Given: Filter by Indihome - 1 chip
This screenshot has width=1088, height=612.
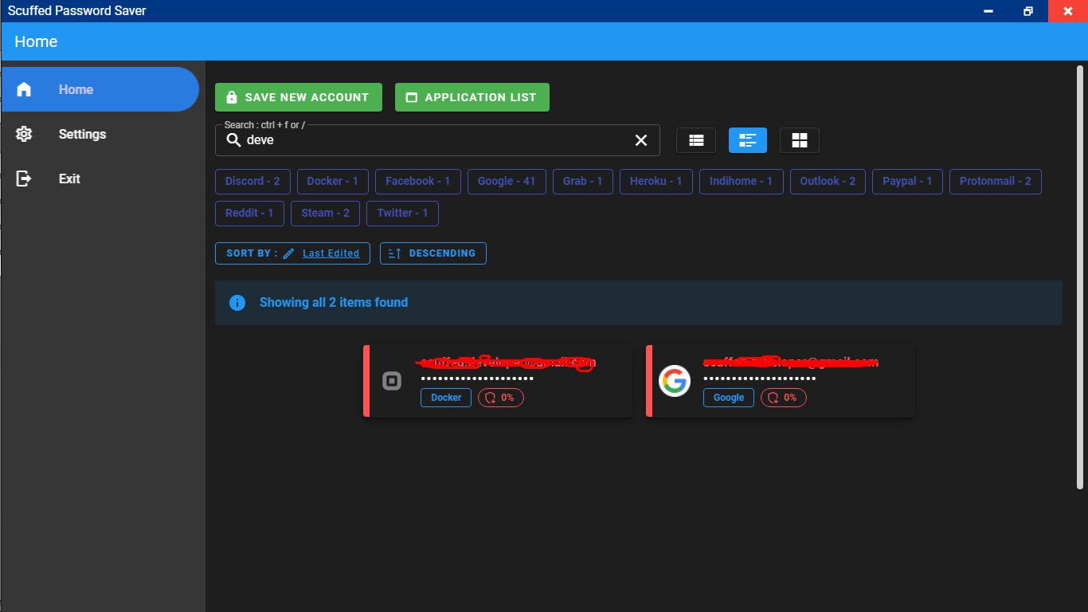Looking at the screenshot, I should [742, 181].
